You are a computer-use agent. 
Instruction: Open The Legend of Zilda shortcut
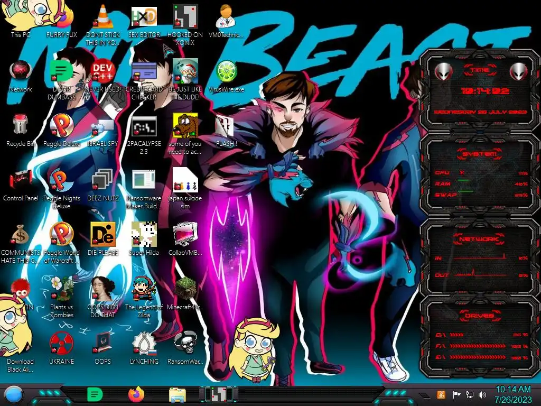(x=144, y=298)
